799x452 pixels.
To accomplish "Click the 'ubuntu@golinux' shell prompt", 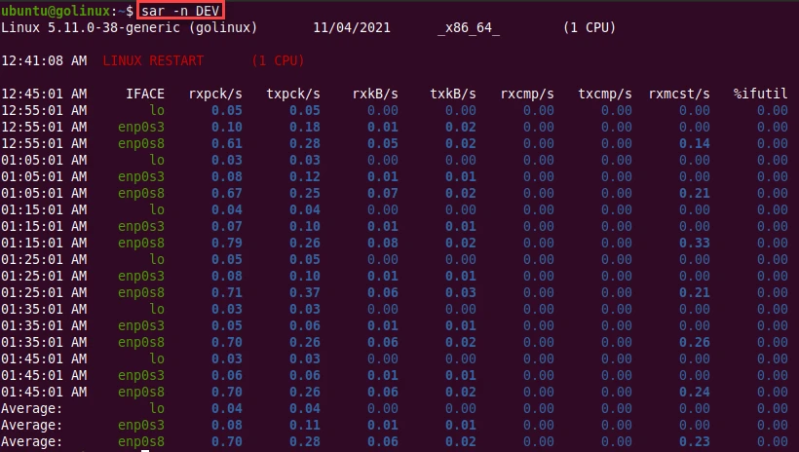I will click(55, 11).
